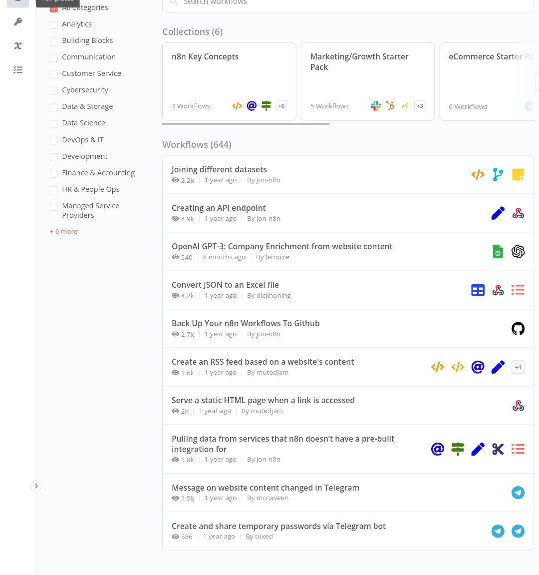Click @ icon on n8n Key Concepts card
Image resolution: width=539 pixels, height=575 pixels.
[252, 106]
